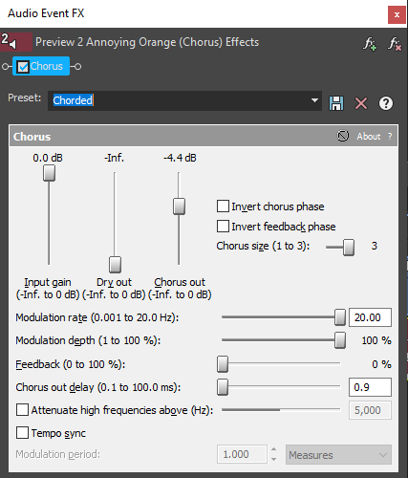Enable Invert chorus phase

tap(223, 206)
